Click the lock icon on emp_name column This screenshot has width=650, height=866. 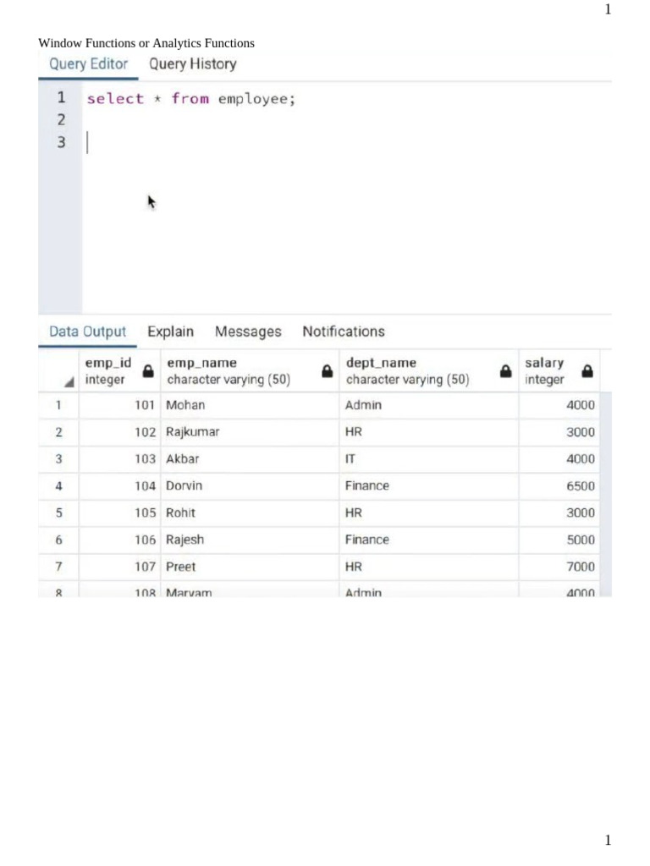click(327, 371)
